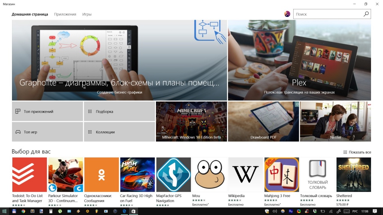Switch to the Игры tab

[87, 14]
